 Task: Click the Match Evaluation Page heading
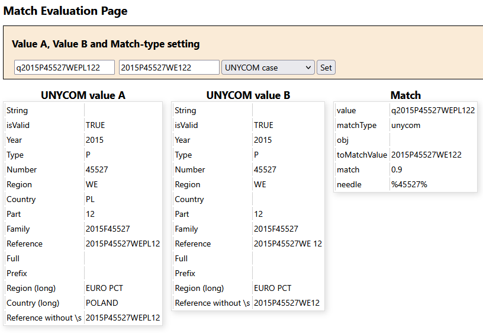[x=65, y=11]
